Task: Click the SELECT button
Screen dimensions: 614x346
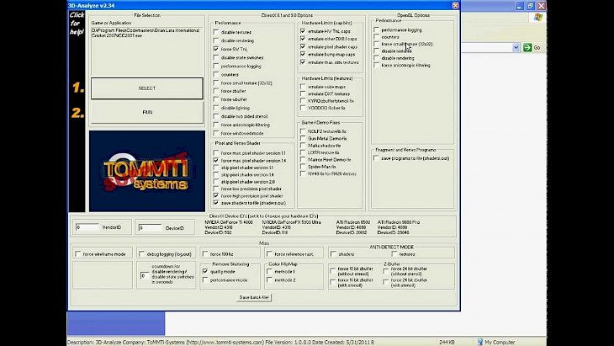Action: tap(147, 88)
